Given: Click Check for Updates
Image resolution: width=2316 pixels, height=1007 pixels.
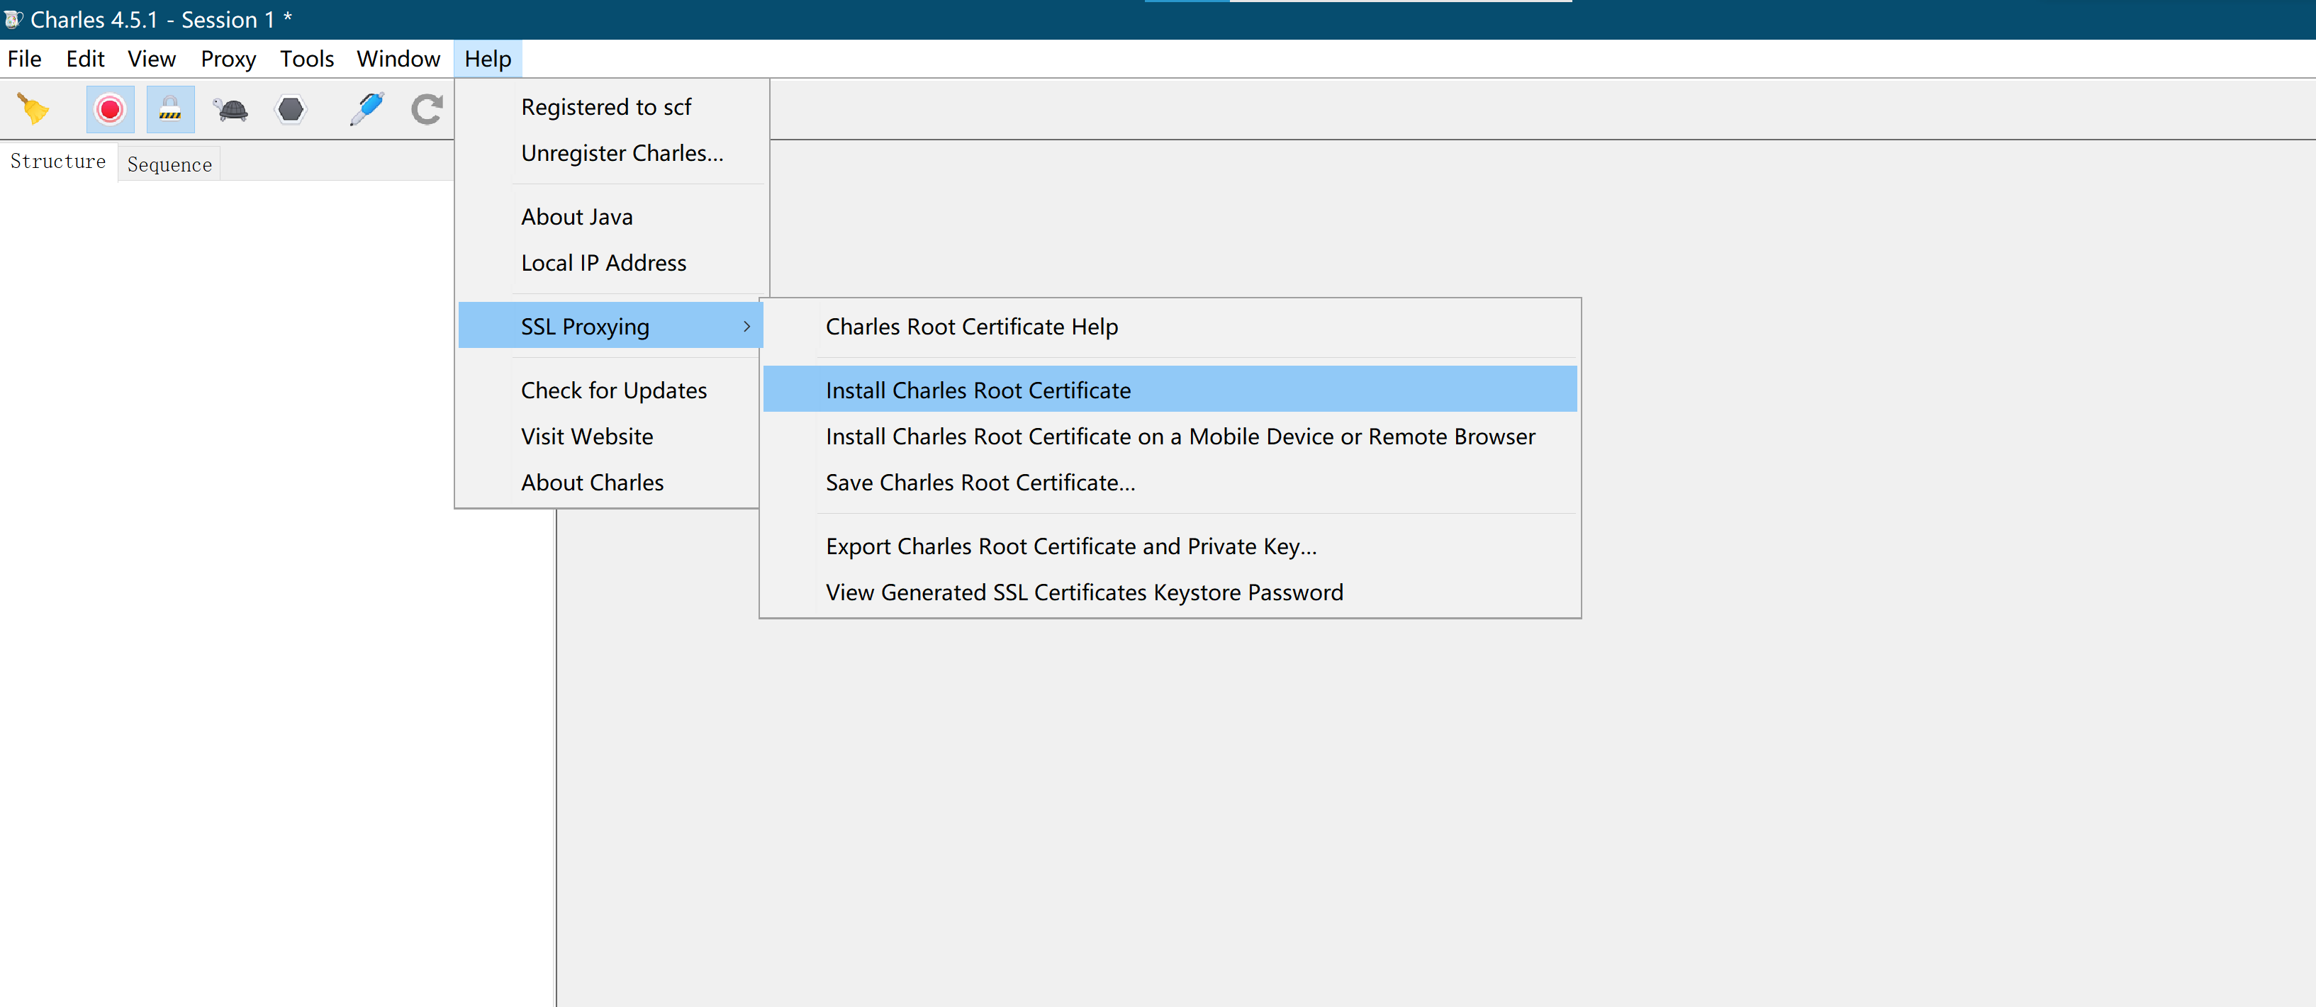Looking at the screenshot, I should (x=614, y=390).
